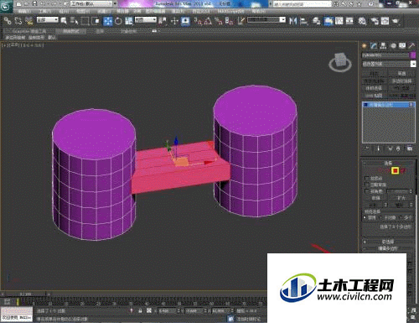Toggle the 3D Snaps icon

198,21
